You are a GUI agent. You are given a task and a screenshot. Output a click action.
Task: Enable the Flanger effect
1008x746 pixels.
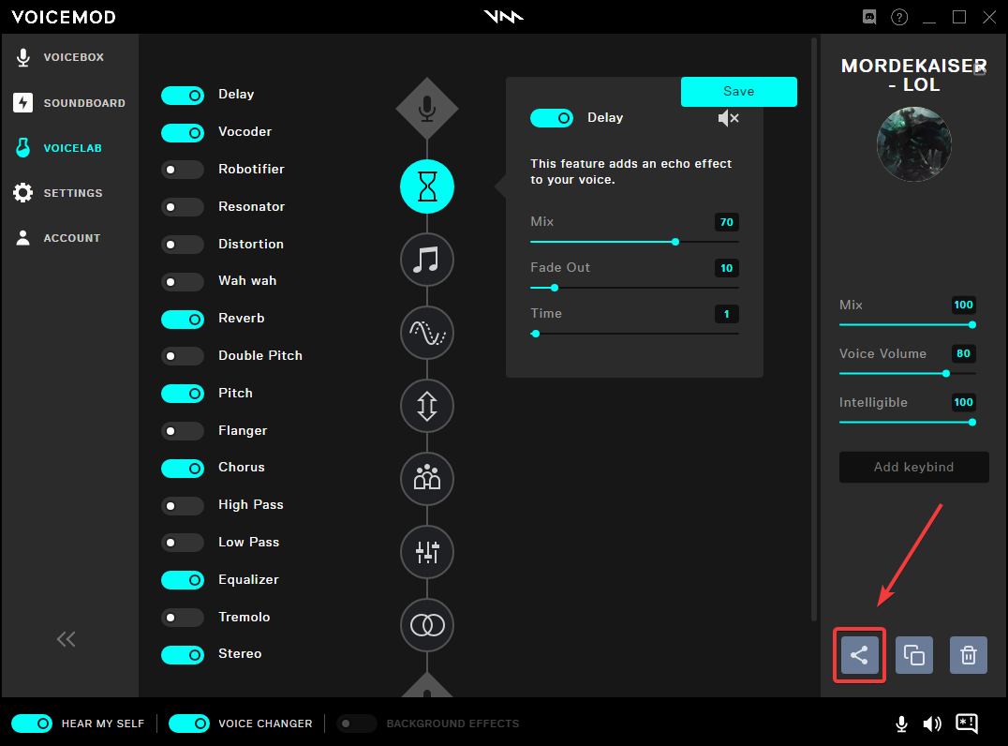click(183, 431)
